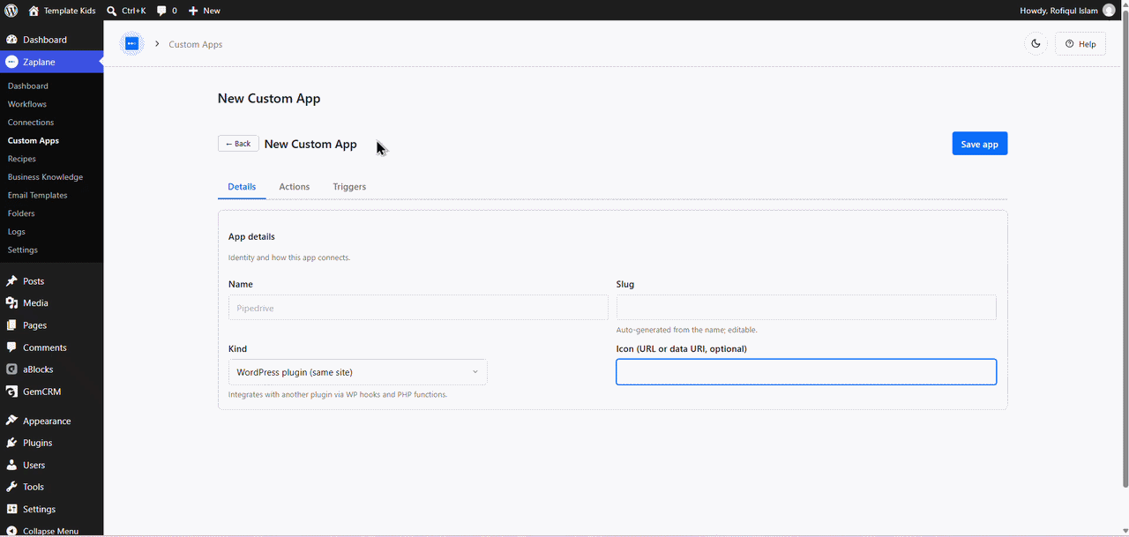The width and height of the screenshot is (1129, 537).
Task: Open Email Templates submenu item
Action: pyautogui.click(x=38, y=195)
